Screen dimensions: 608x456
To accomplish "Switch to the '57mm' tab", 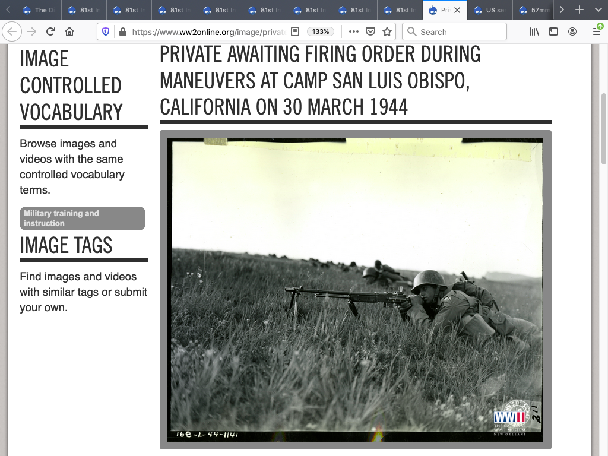I will pos(534,10).
